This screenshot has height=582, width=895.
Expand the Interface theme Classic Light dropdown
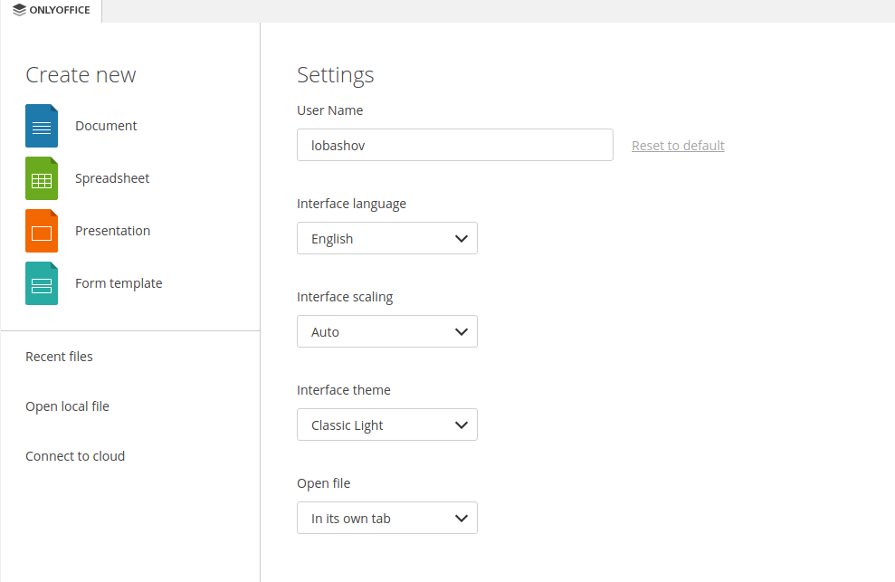point(387,425)
